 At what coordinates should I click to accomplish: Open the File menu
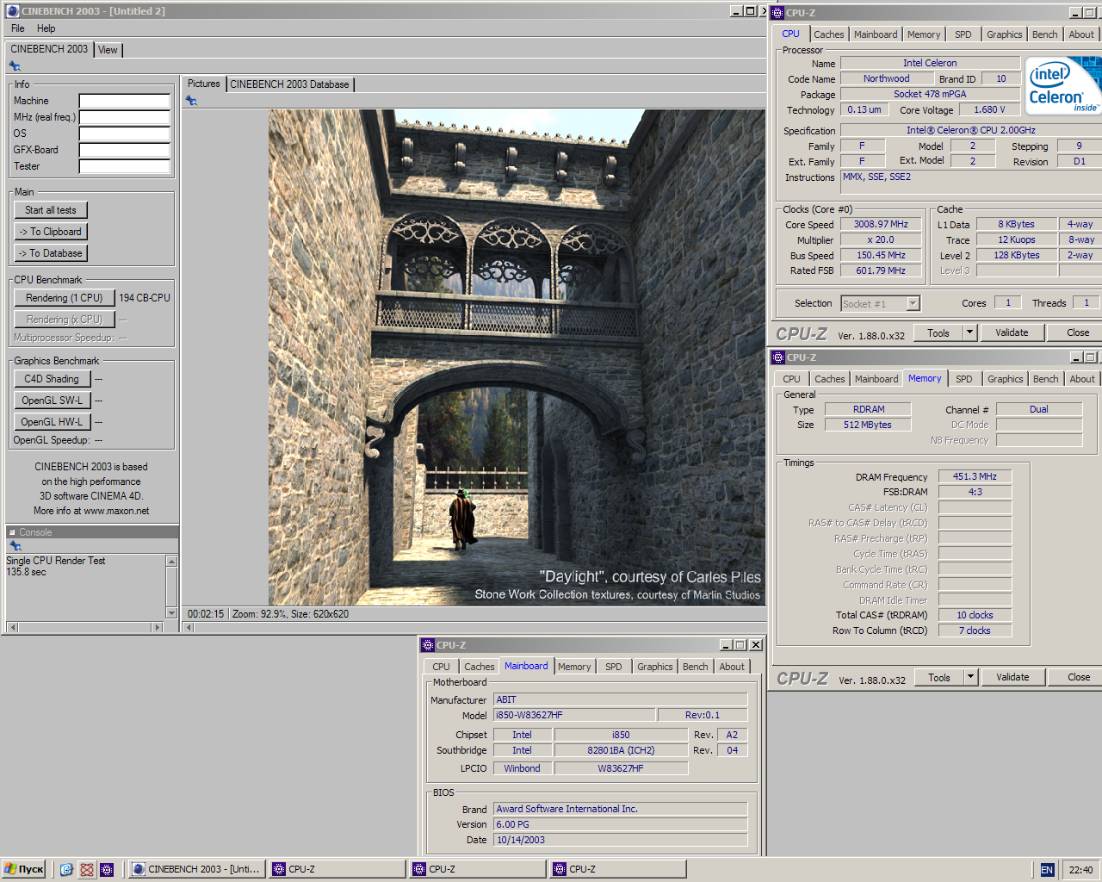coord(18,28)
